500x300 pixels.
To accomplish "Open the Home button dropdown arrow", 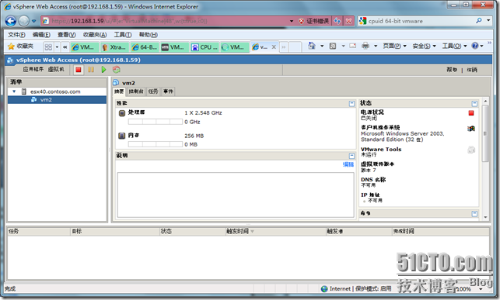I will [322, 46].
